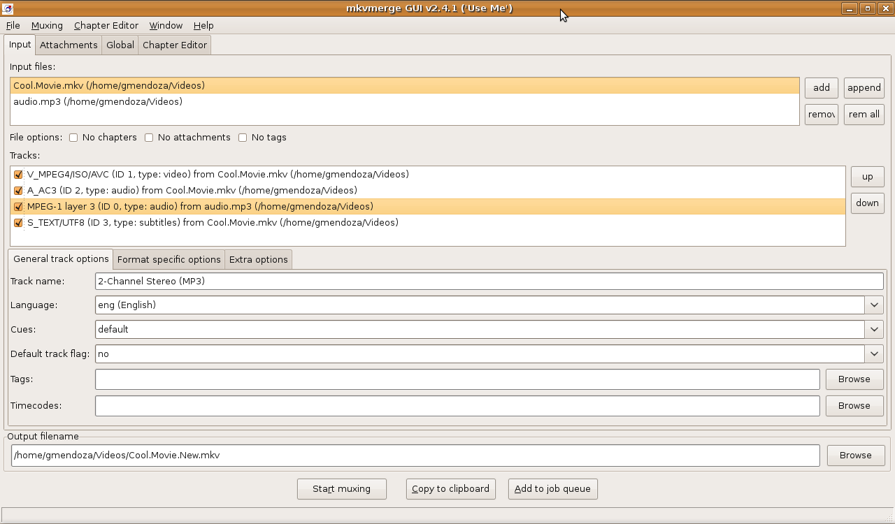
Task: Open the Muxing menu
Action: tap(47, 25)
